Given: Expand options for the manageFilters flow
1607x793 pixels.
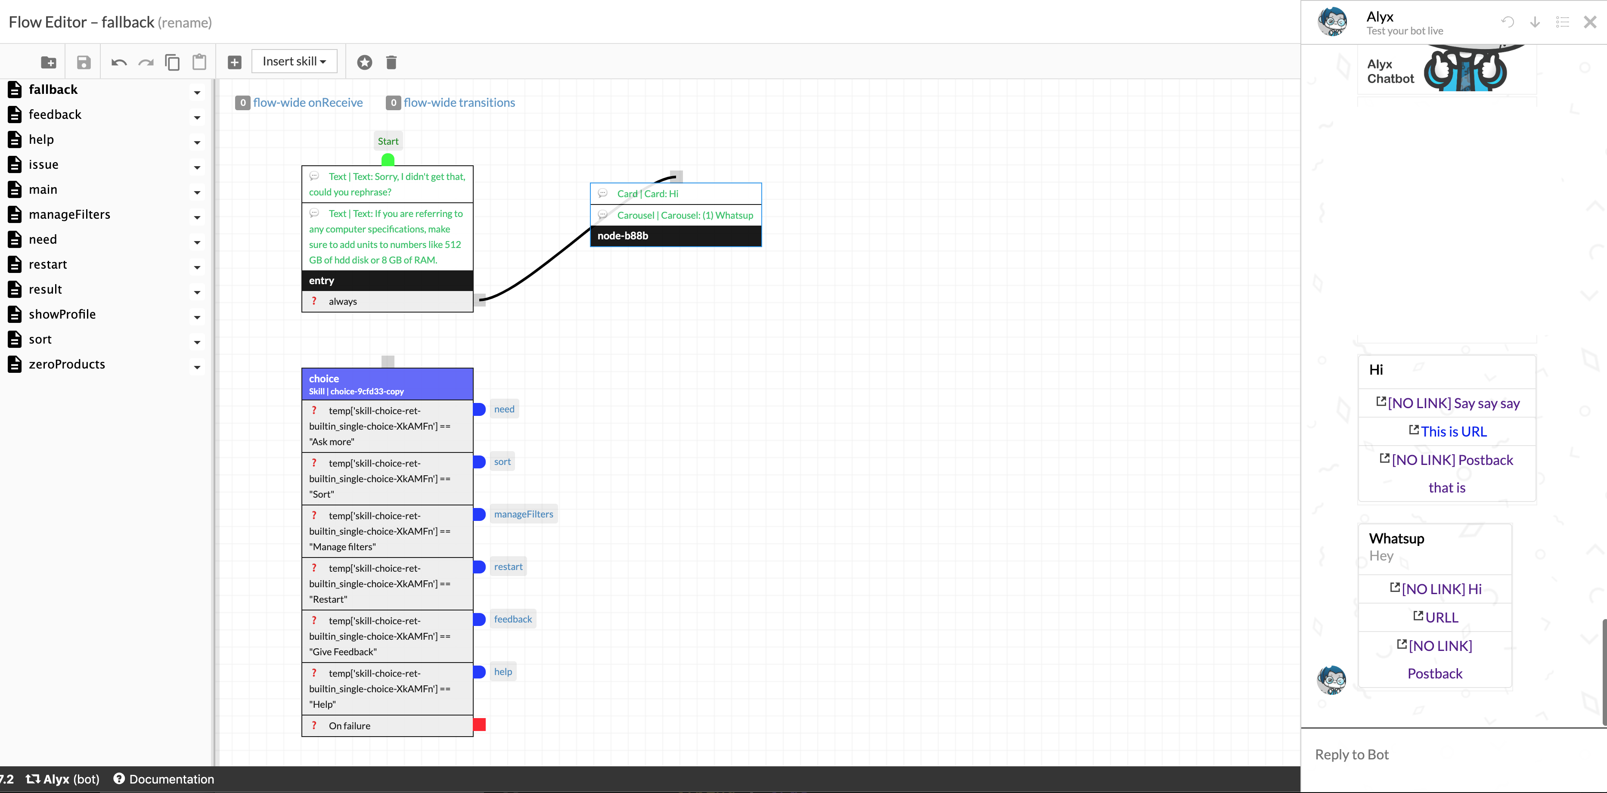Looking at the screenshot, I should click(x=197, y=217).
